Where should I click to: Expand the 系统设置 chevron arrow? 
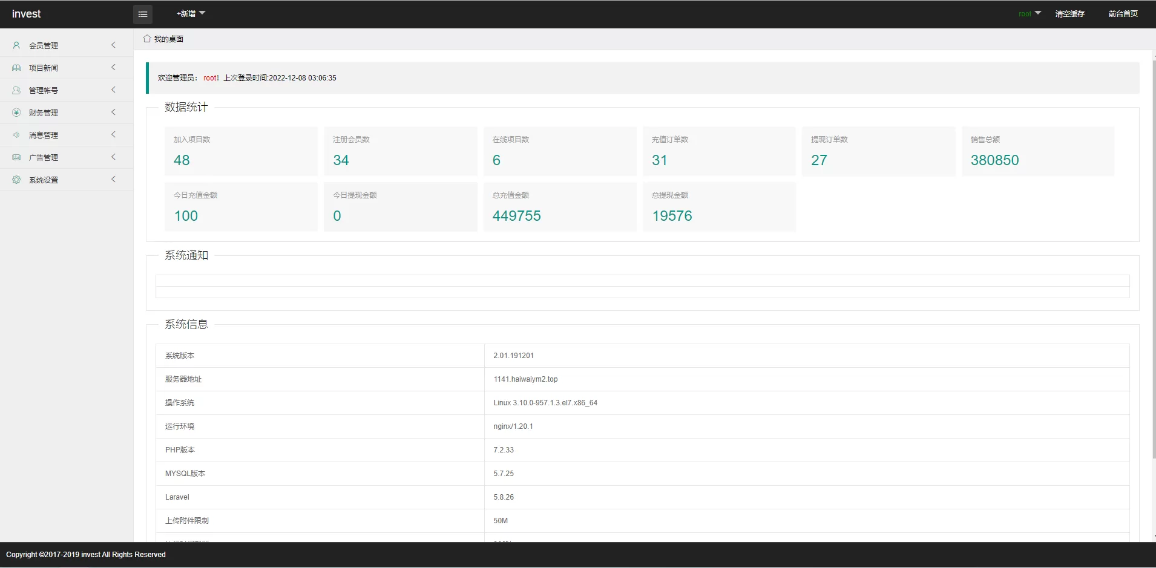pos(113,180)
